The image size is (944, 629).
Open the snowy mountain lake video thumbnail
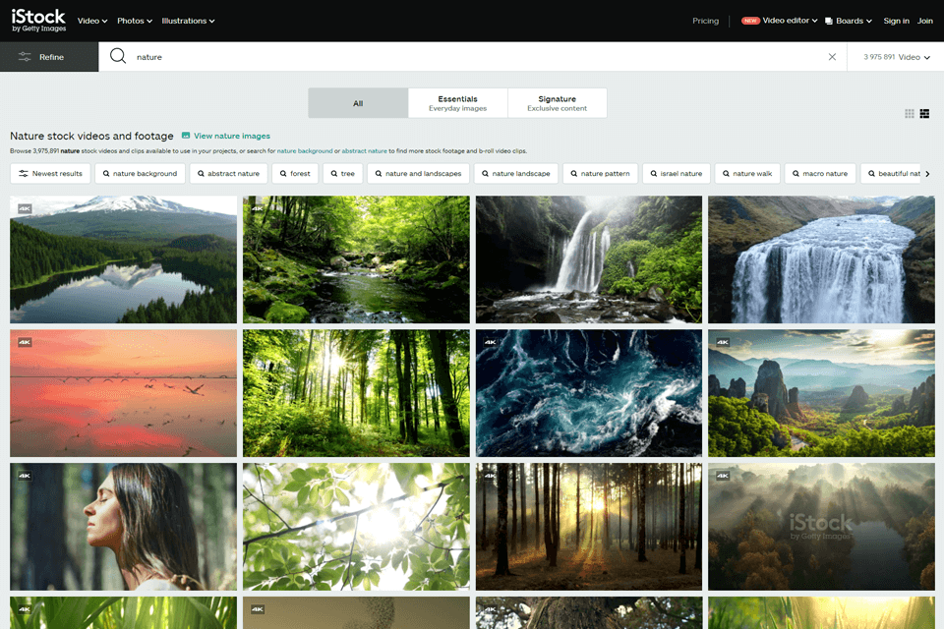coord(124,259)
